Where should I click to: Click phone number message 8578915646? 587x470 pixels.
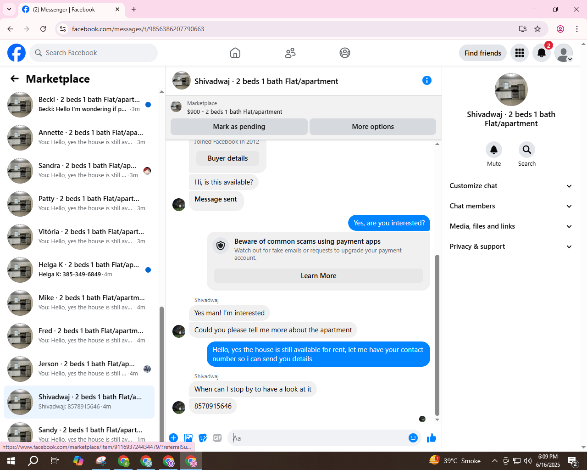pos(213,406)
